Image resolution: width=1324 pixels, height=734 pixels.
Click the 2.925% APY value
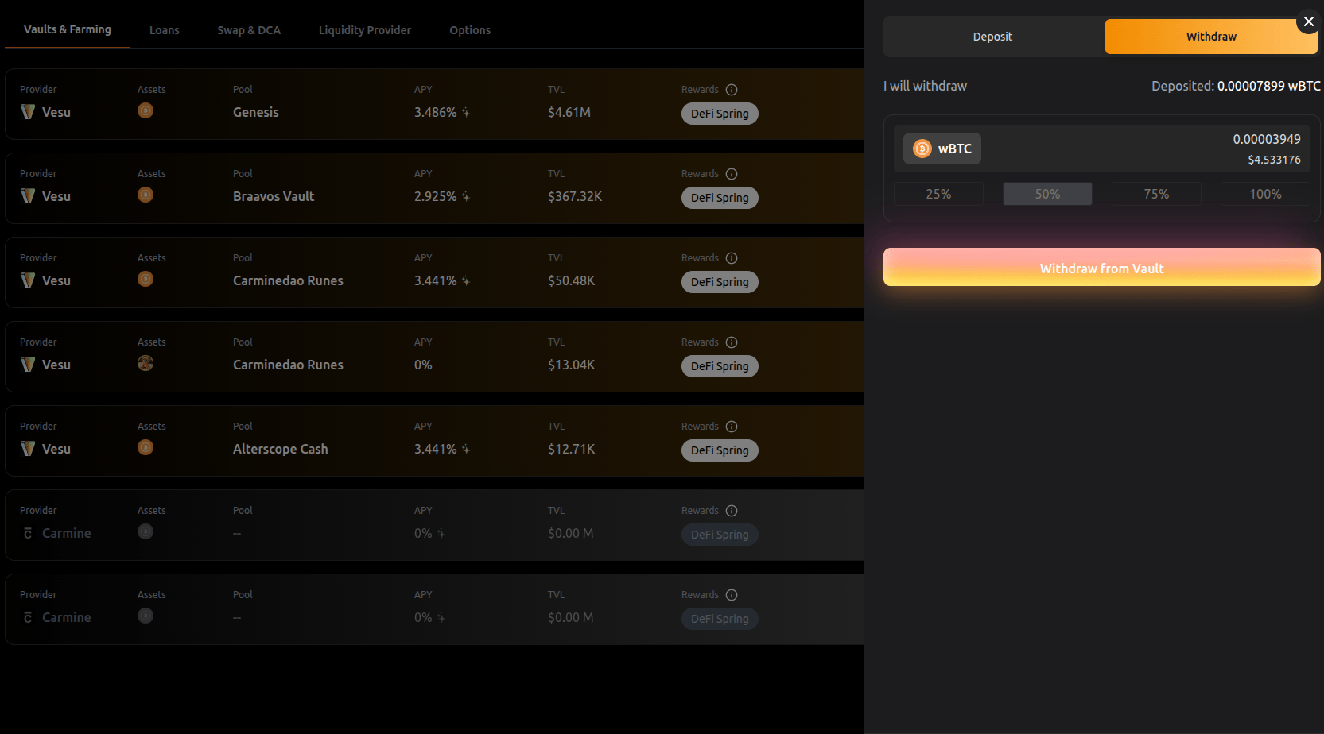pos(436,196)
